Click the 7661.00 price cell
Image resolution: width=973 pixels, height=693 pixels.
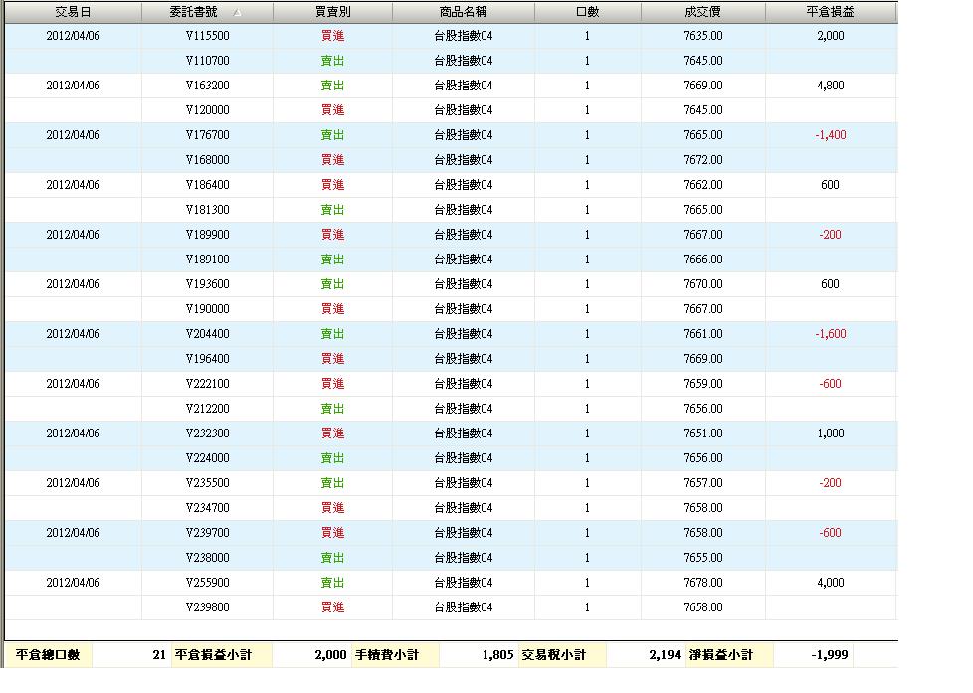click(703, 334)
